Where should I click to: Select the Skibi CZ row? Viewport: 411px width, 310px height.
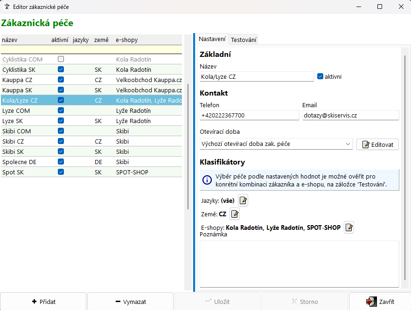(x=91, y=141)
